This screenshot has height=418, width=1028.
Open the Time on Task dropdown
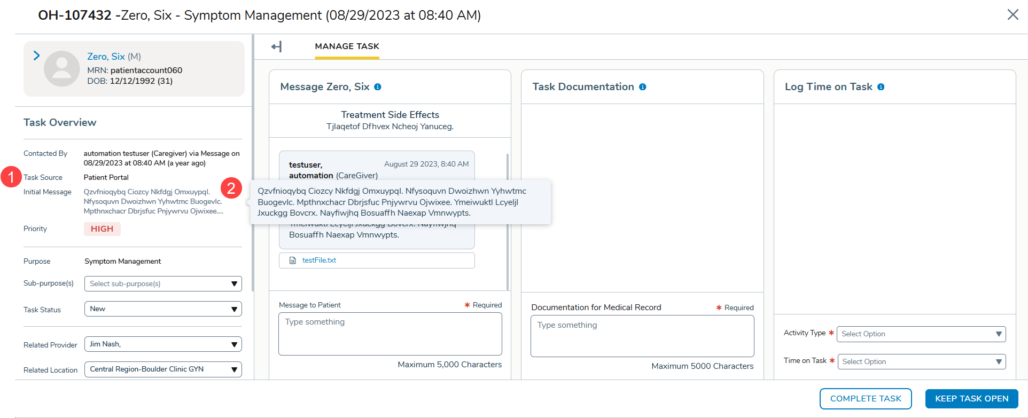click(x=921, y=362)
